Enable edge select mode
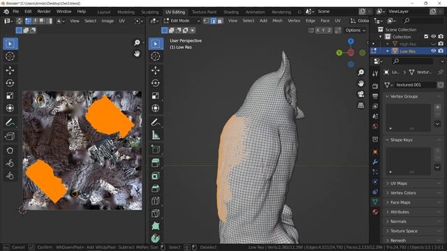The image size is (447, 251). 213,21
